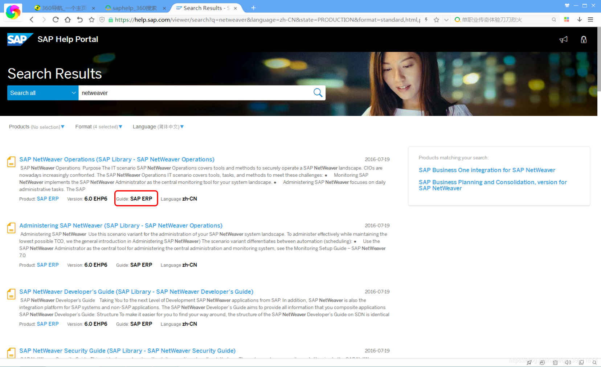The width and height of the screenshot is (601, 367).
Task: Click the megaphone announcements icon
Action: [x=563, y=40]
